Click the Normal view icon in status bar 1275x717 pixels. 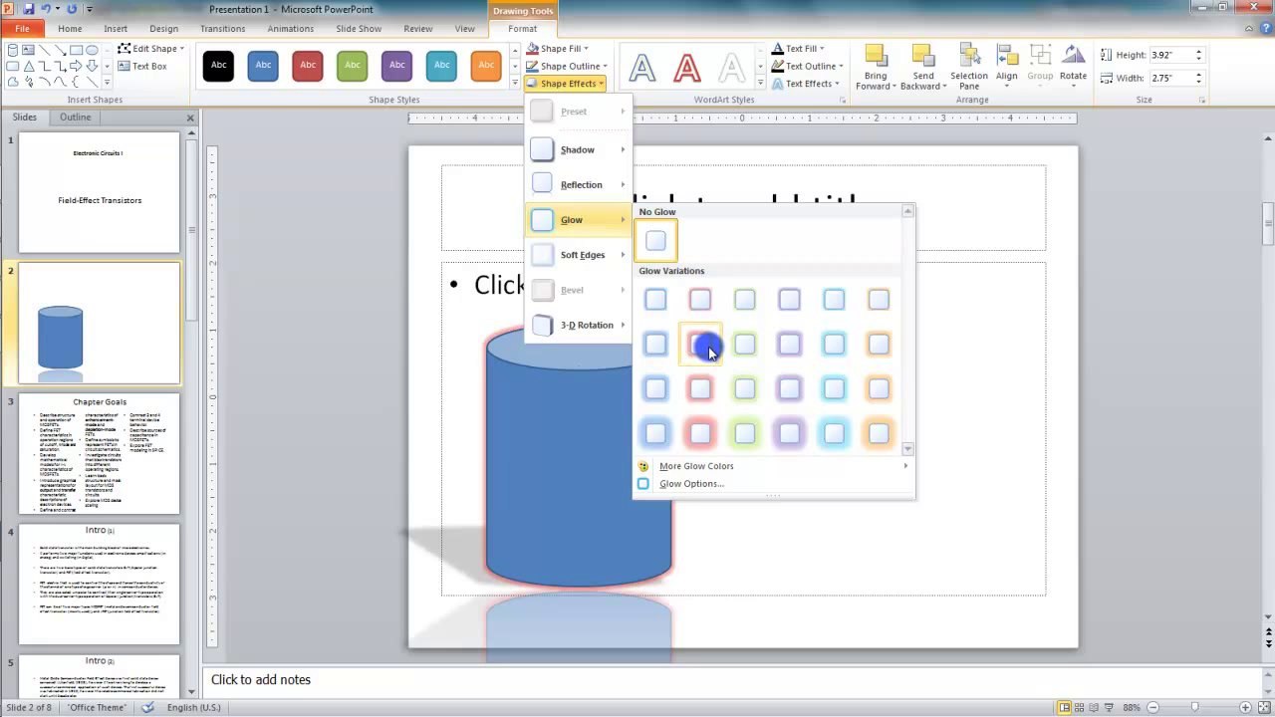1065,707
